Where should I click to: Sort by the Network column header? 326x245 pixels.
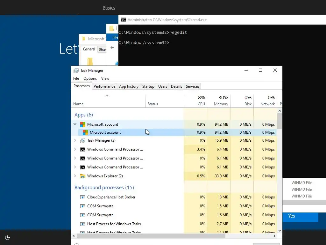tap(265, 100)
